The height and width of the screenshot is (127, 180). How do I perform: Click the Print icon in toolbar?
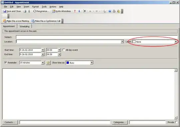click(x=25, y=11)
